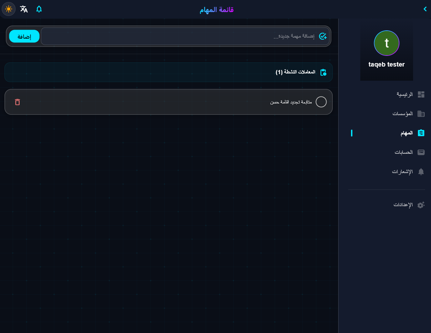Image resolution: width=431 pixels, height=333 pixels.
Task: Open the الإشعارات notifications menu item
Action: tap(387, 172)
